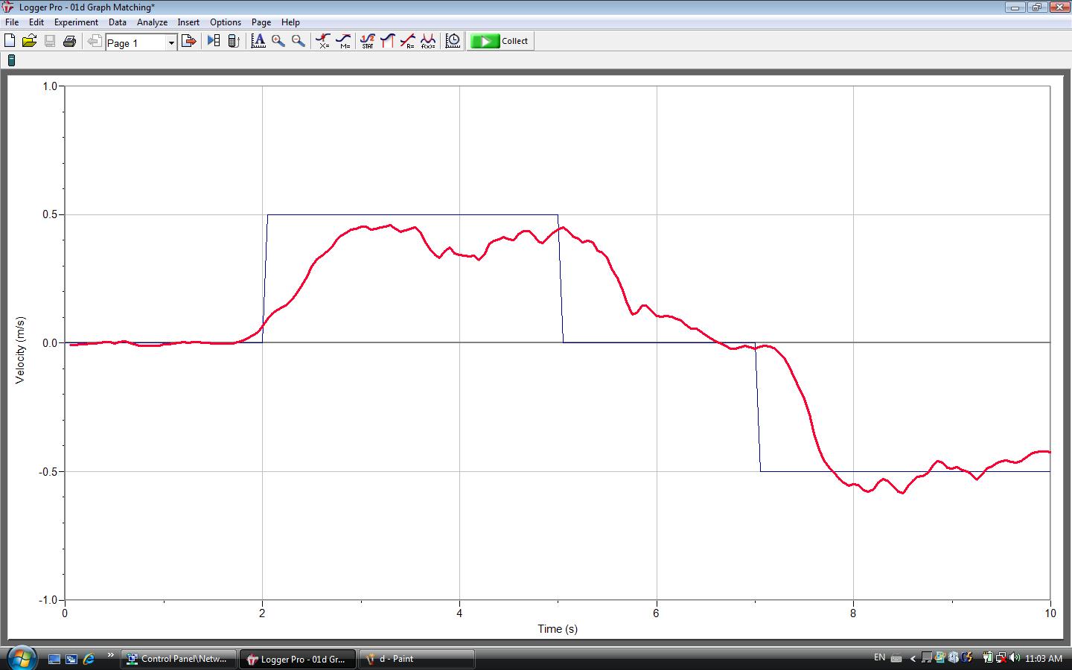Screen dimensions: 1072x670
Task: Open the EN language indicator
Action: click(878, 658)
